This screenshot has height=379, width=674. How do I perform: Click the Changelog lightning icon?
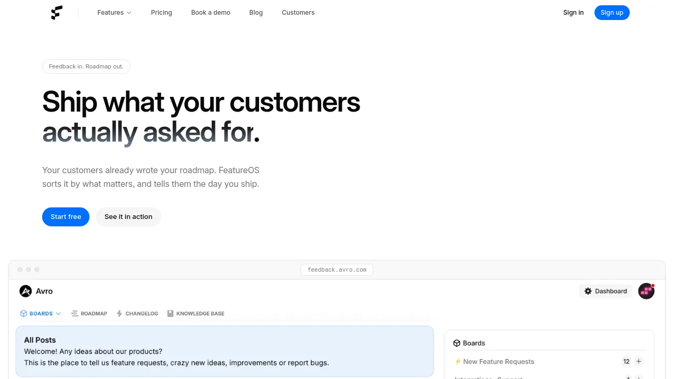point(120,314)
